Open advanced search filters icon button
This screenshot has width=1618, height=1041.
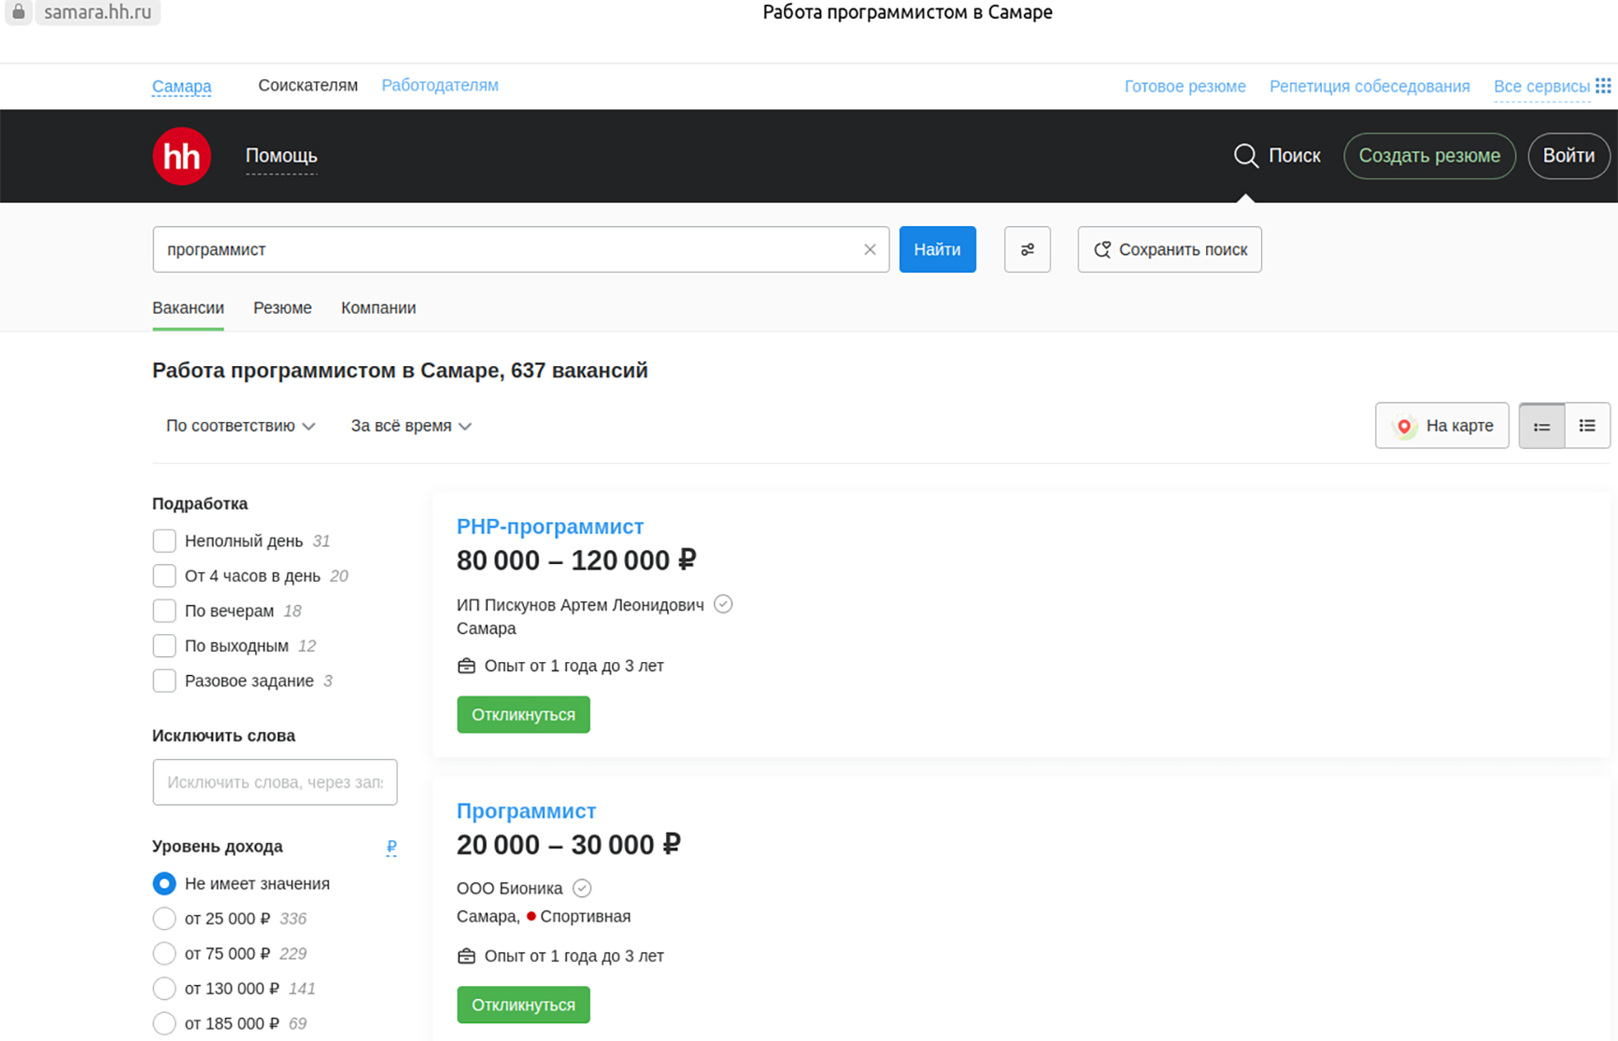coord(1027,249)
